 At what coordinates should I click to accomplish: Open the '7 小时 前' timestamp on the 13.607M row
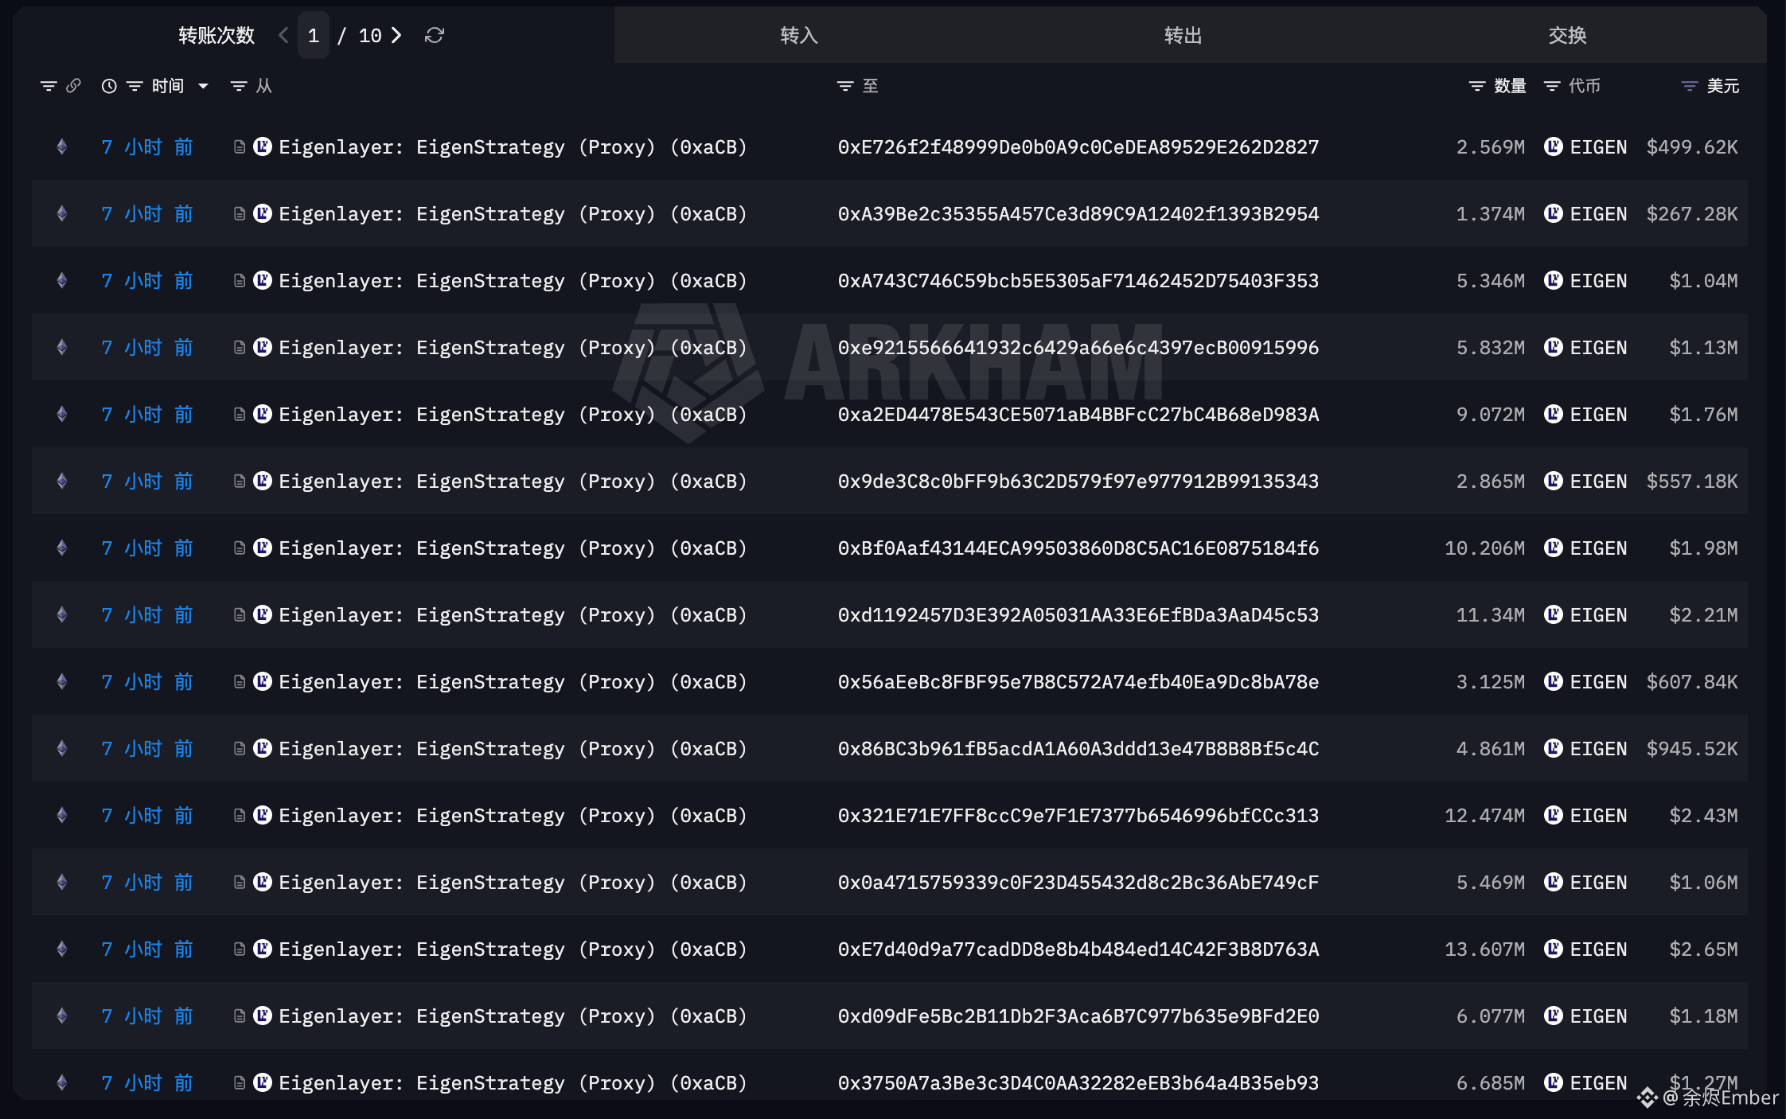[x=147, y=949]
